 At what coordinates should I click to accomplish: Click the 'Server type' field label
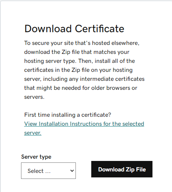(36, 157)
